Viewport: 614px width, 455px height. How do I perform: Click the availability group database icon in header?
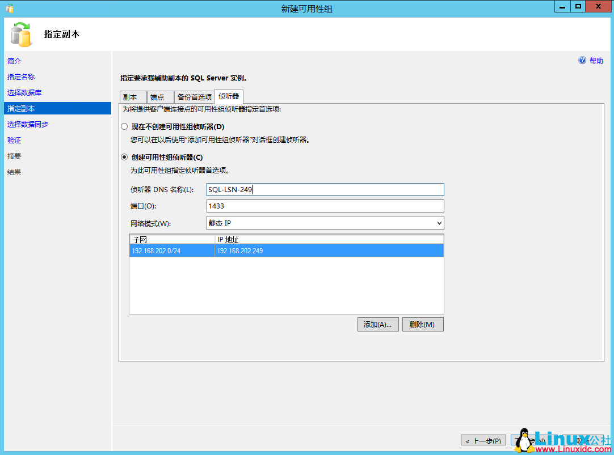[x=21, y=33]
